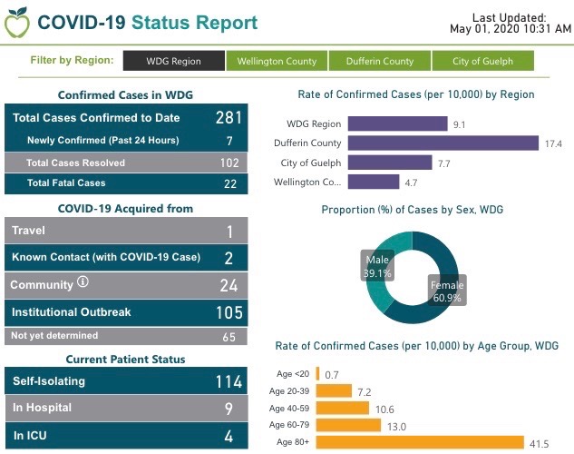Select the Institutional Outbreak row

click(x=125, y=312)
